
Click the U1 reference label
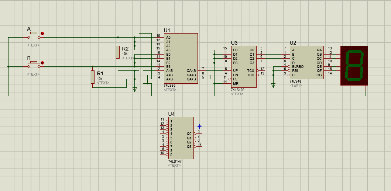pos(167,30)
